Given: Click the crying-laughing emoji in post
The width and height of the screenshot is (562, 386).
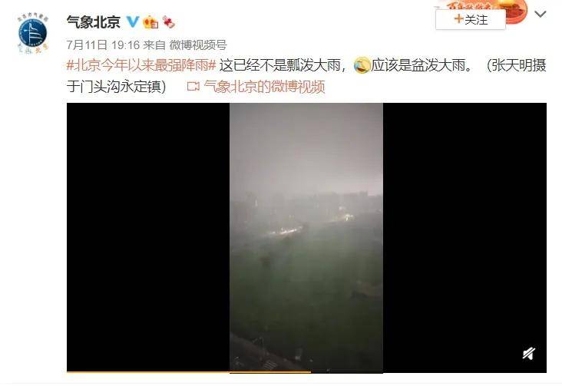Looking at the screenshot, I should [362, 65].
